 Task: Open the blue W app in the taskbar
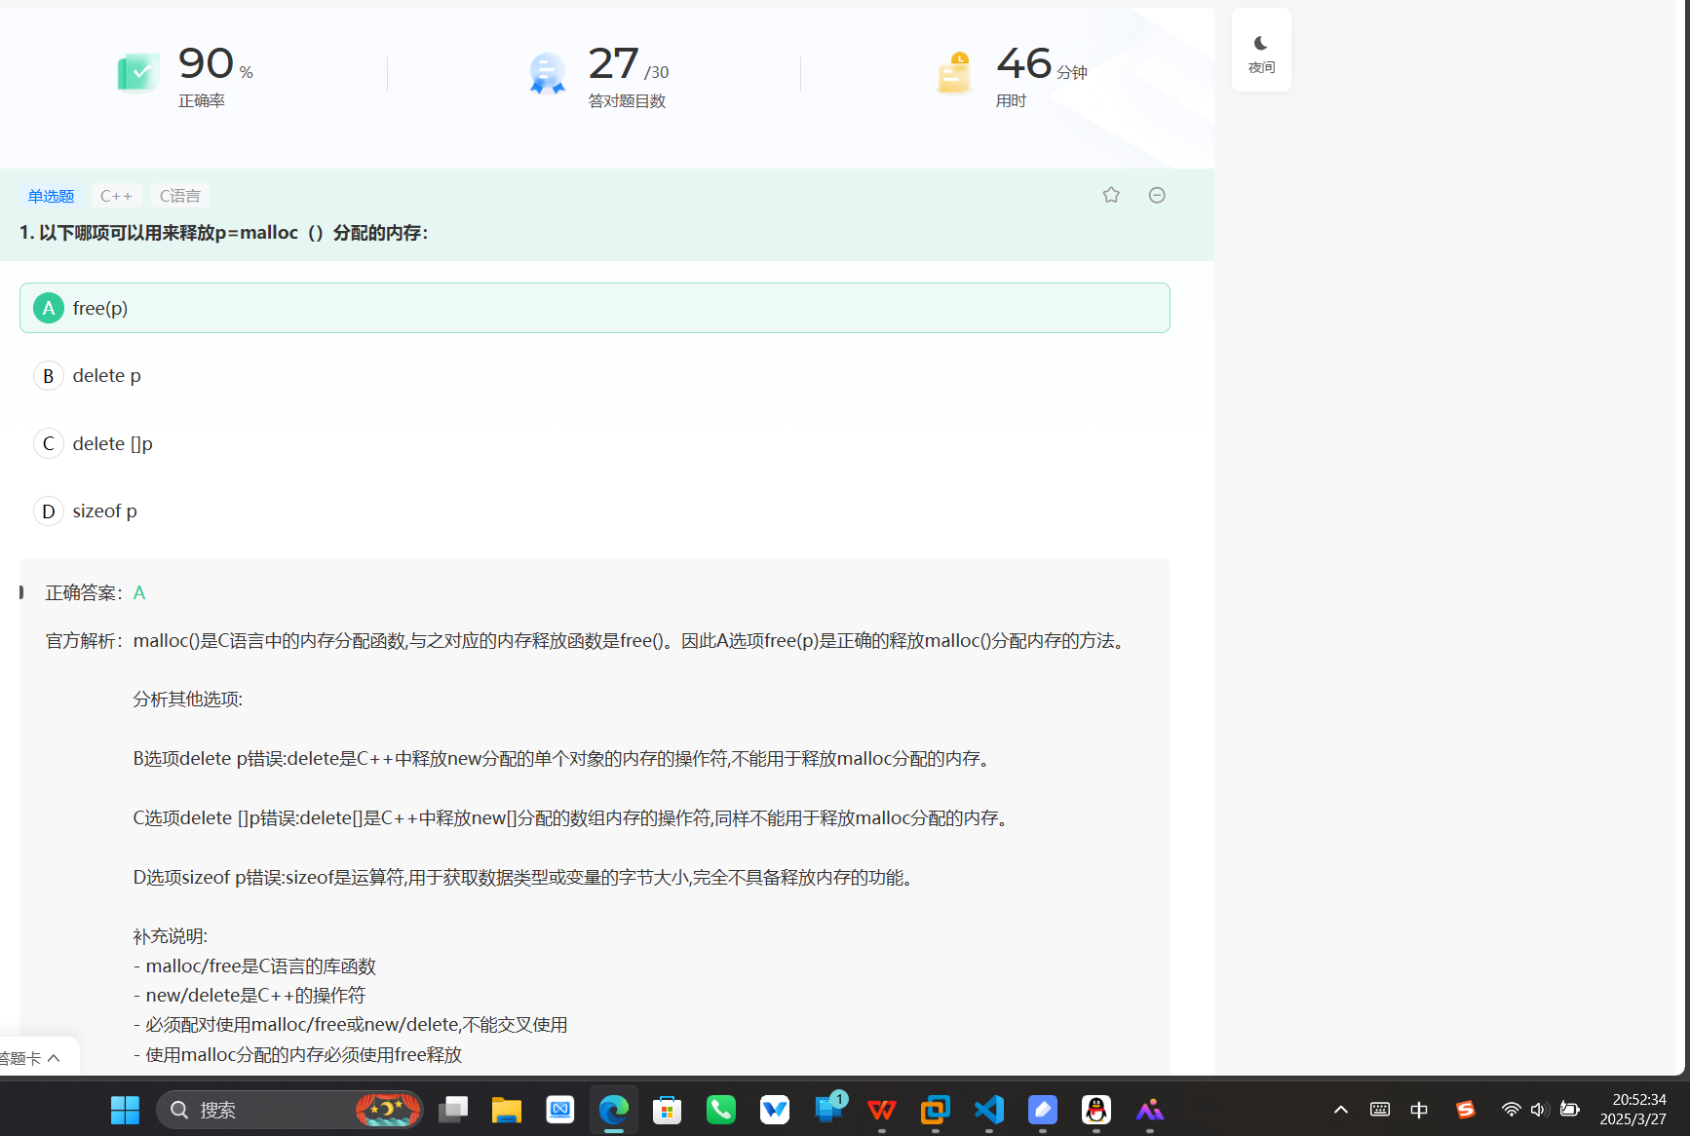(775, 1110)
